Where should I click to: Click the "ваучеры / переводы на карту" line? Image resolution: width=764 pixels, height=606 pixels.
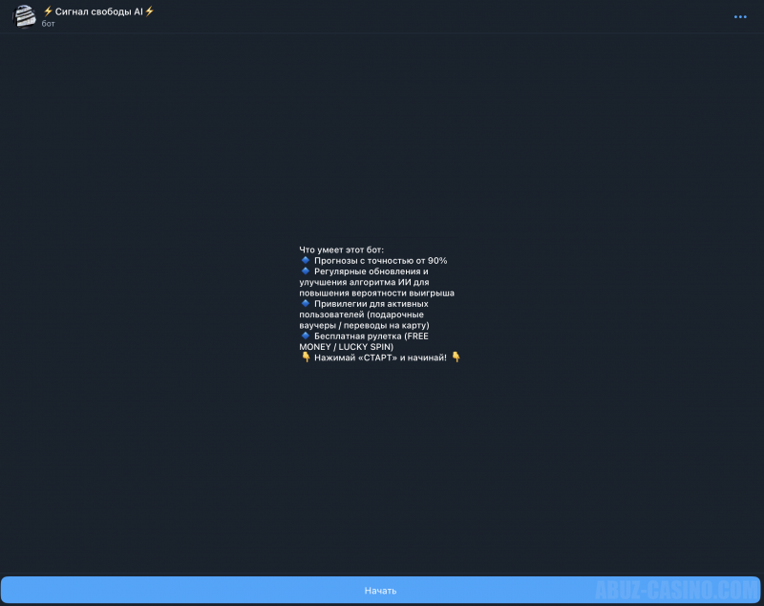click(364, 325)
